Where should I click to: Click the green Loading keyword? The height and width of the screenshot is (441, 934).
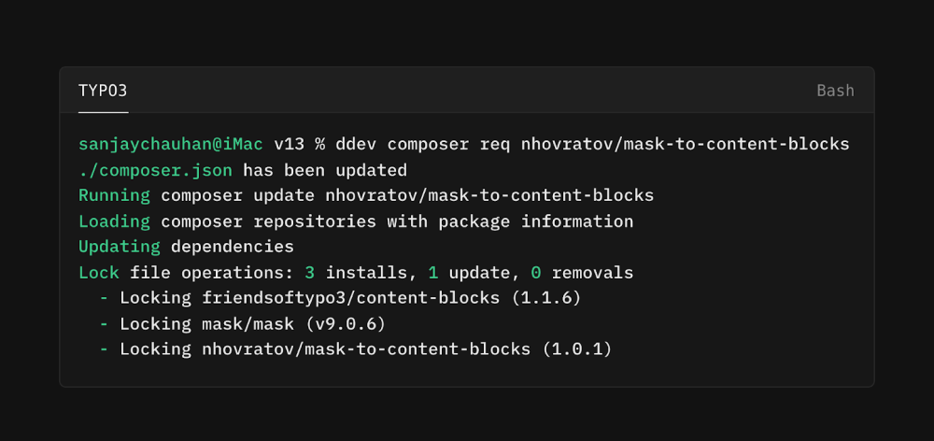(114, 221)
